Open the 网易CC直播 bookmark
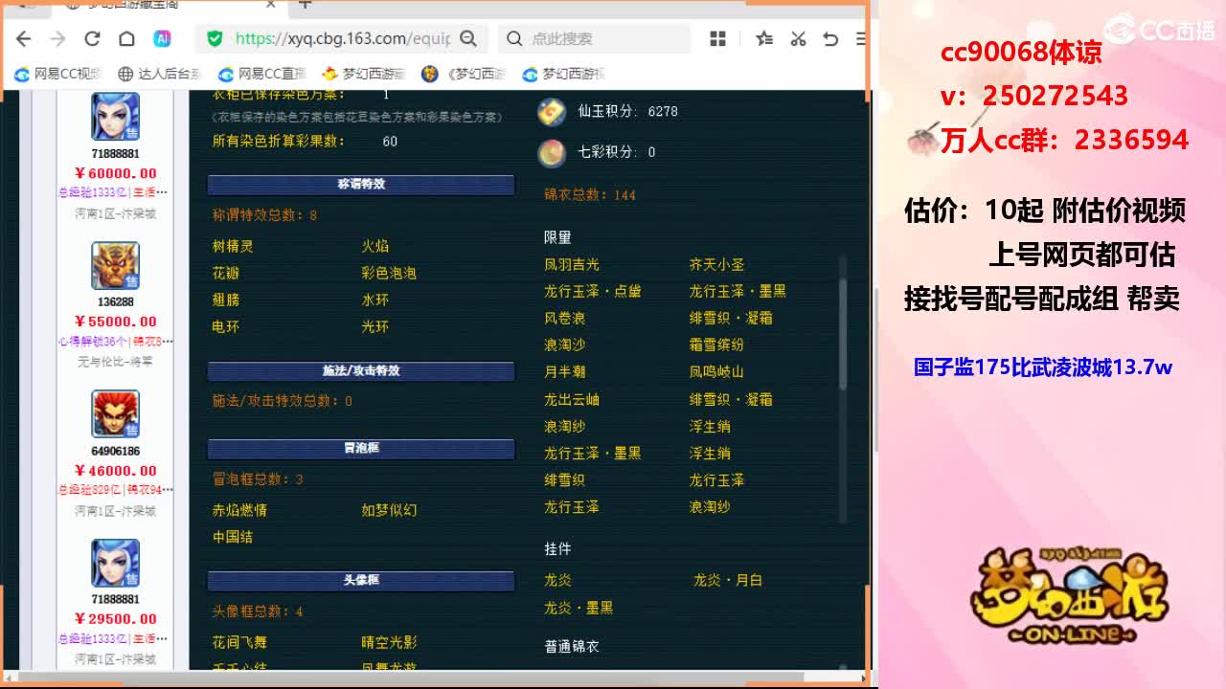This screenshot has height=689, width=1226. [x=261, y=74]
